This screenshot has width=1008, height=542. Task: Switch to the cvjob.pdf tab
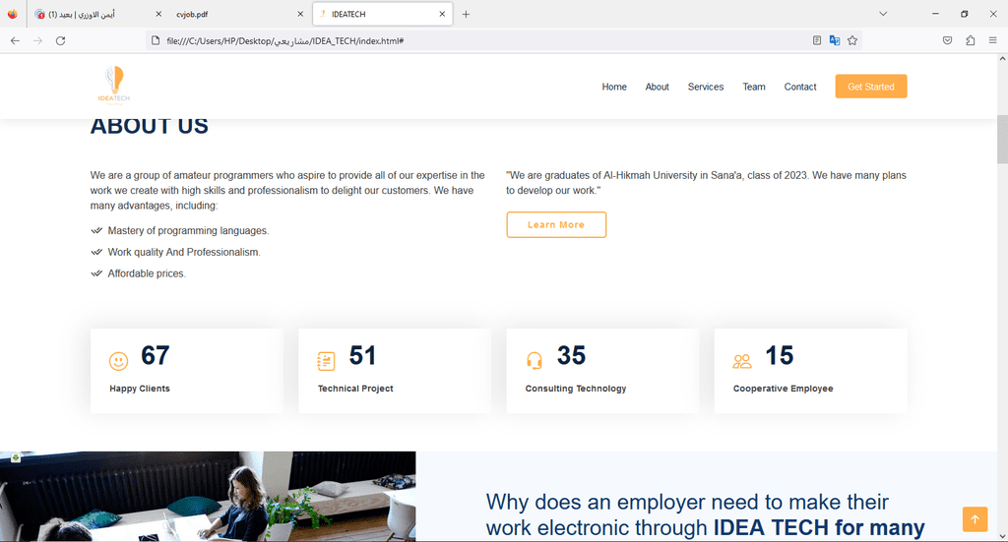pos(238,14)
